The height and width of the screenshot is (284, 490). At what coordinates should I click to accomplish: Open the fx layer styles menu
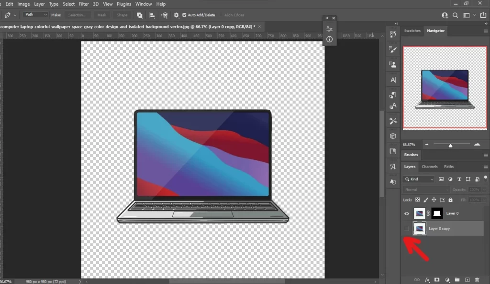coord(426,279)
